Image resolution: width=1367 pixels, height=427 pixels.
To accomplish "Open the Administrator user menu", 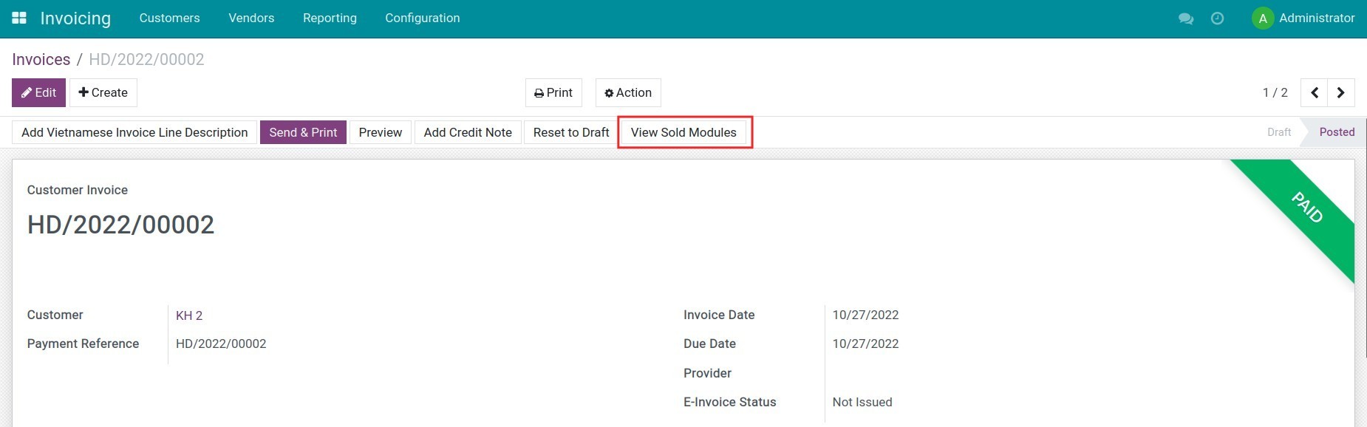I will [x=1303, y=18].
